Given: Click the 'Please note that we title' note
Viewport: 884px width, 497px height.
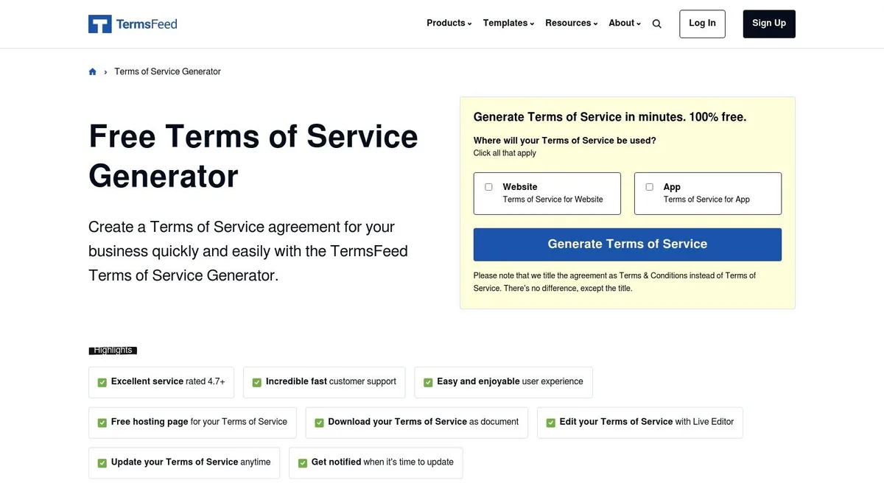Looking at the screenshot, I should [614, 282].
